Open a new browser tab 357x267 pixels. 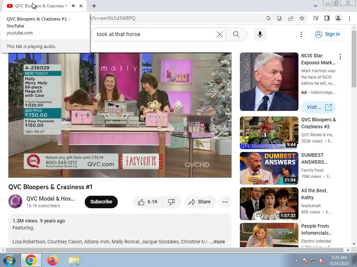94,6
